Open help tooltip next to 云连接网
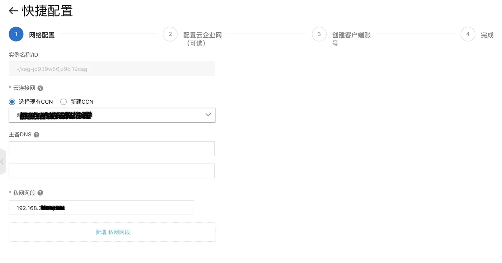 click(40, 88)
